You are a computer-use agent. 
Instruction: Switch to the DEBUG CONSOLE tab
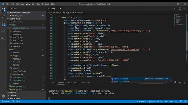73,83
